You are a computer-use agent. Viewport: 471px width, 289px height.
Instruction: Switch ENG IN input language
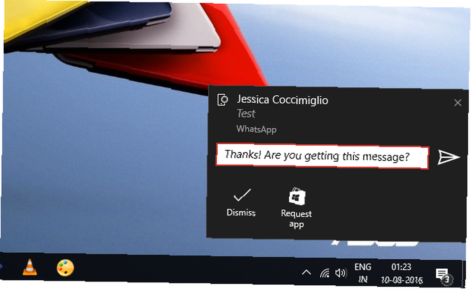coord(363,273)
